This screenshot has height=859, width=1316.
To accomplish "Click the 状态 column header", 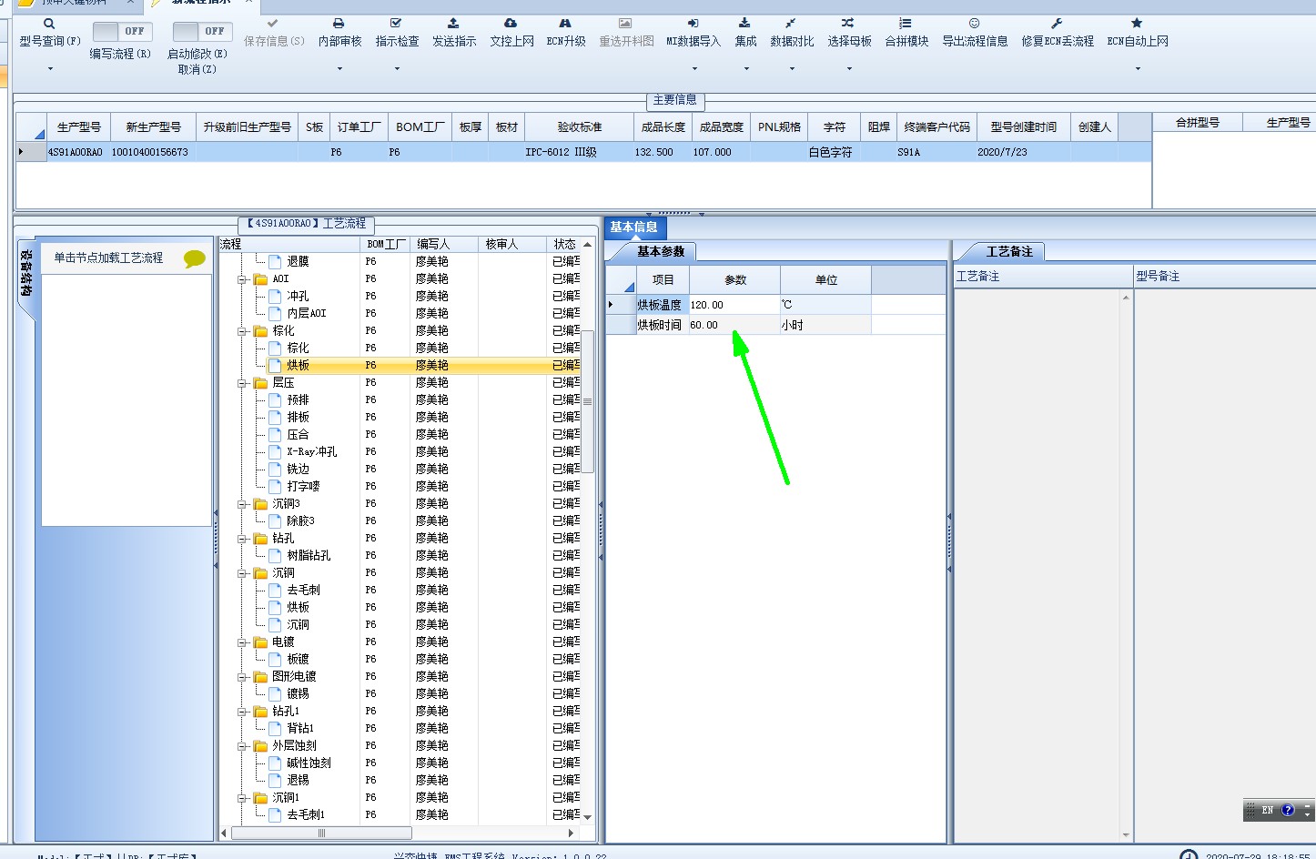I will click(x=564, y=244).
